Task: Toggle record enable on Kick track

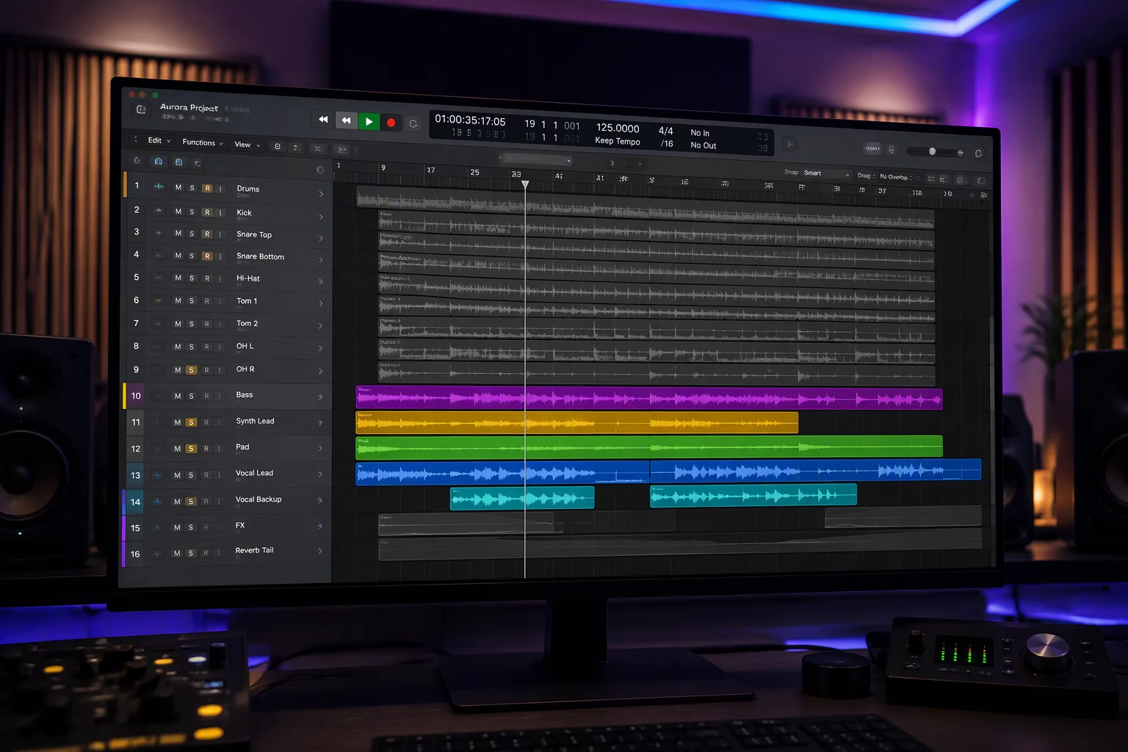Action: (207, 212)
